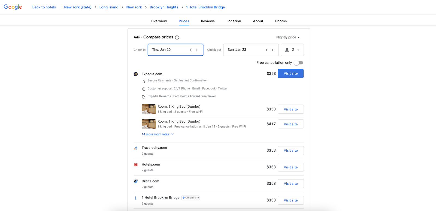This screenshot has width=436, height=211.
Task: Open the Nightly price dropdown
Action: [x=288, y=37]
